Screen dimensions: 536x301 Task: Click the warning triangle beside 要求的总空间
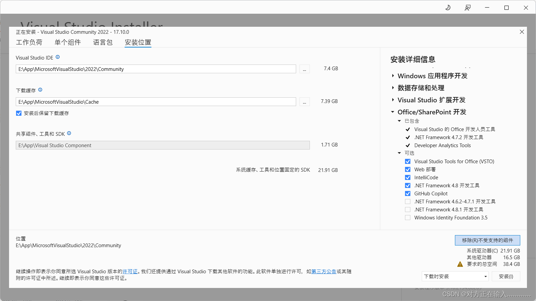coord(460,264)
